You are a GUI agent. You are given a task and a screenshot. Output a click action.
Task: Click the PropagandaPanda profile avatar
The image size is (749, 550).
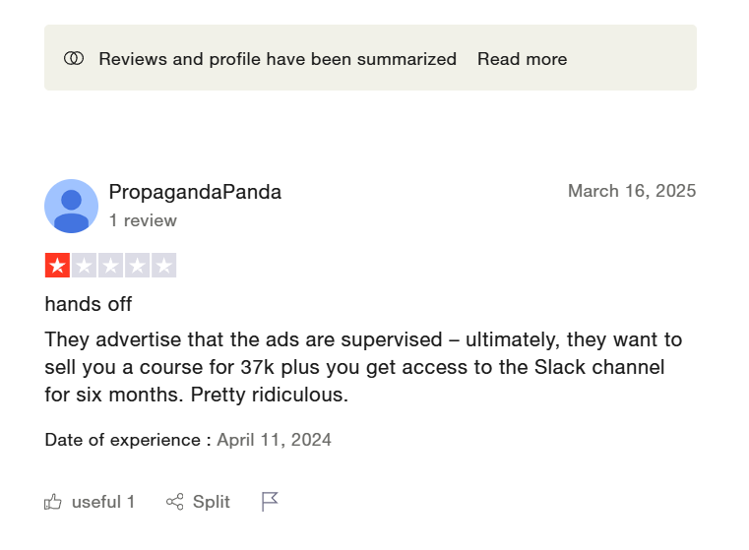tap(71, 207)
